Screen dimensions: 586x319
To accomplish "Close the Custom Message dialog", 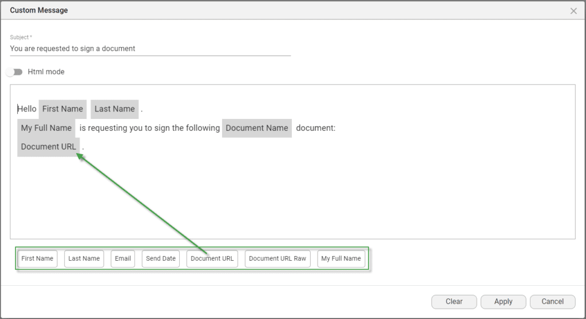I will tap(573, 11).
